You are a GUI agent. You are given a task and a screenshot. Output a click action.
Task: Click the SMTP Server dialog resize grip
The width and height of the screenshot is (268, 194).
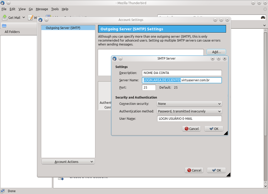pyautogui.click(x=226, y=133)
